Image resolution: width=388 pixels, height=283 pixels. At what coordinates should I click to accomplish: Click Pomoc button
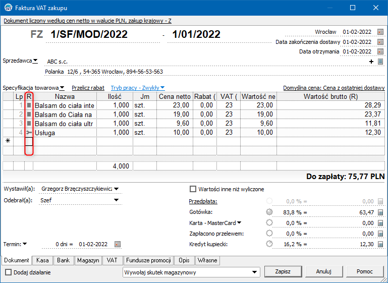(x=364, y=271)
